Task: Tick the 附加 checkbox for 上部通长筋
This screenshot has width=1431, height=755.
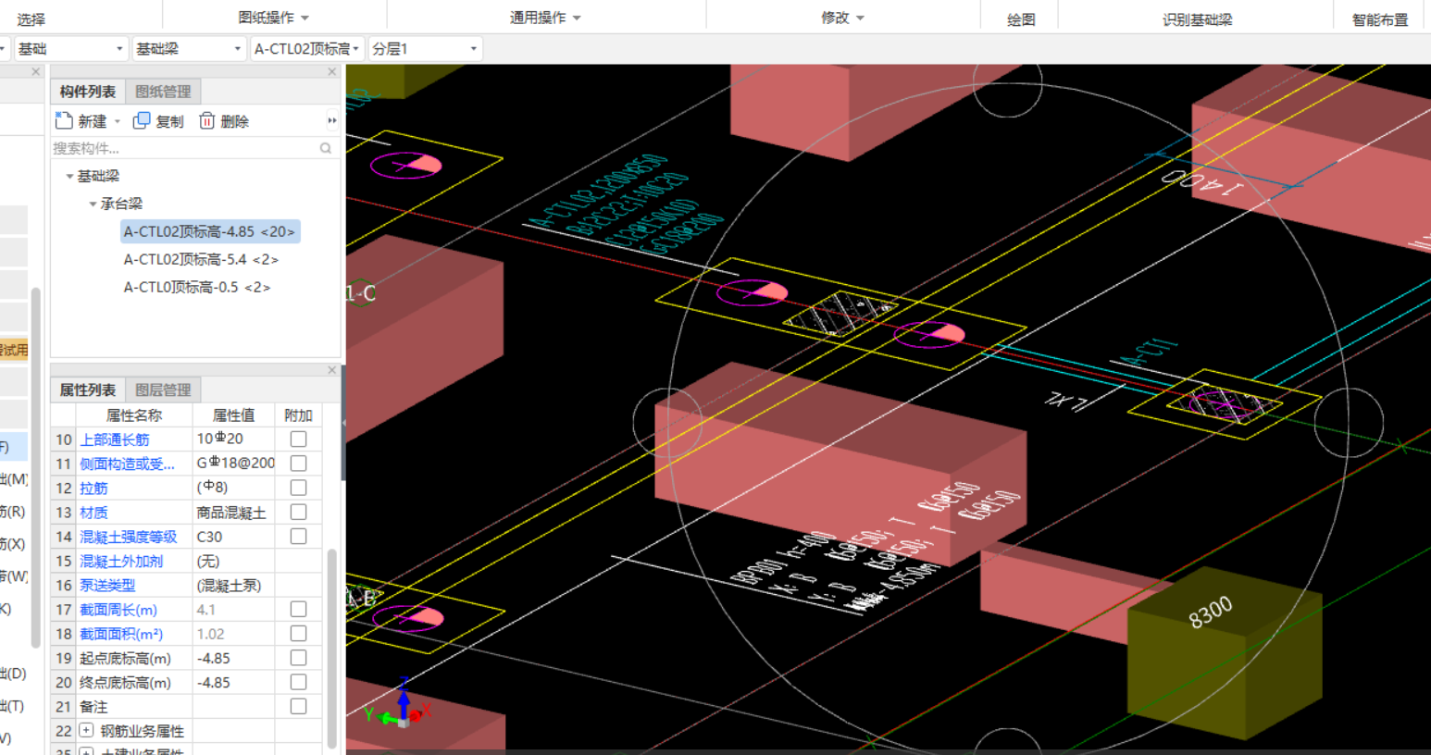Action: coord(298,439)
